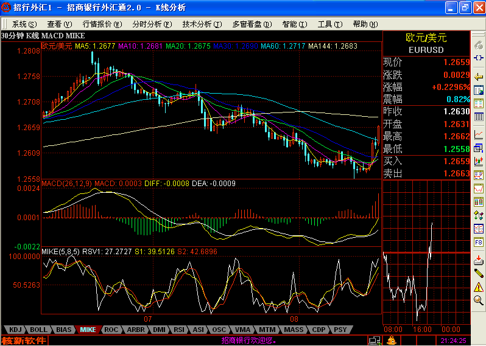Open the 帮助(H) menu
Viewport: 486px width, 346px height.
point(365,24)
